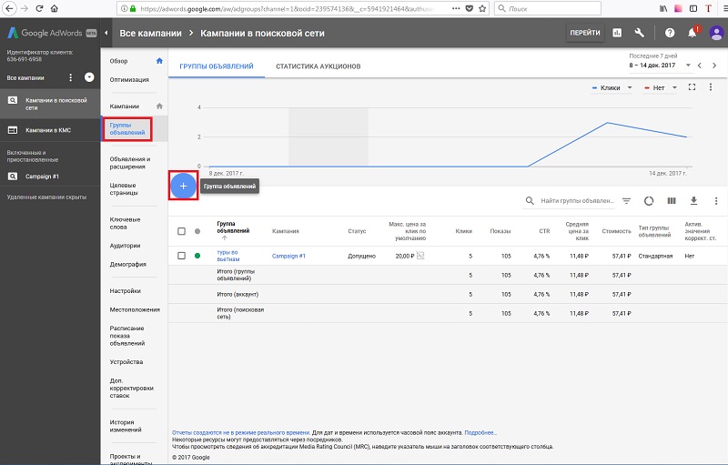Viewport: 728px width, 465px height.
Task: Open the reports bar chart icon in header
Action: 618,33
